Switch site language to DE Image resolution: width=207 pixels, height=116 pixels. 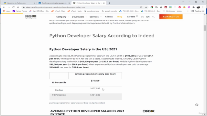(142, 17)
